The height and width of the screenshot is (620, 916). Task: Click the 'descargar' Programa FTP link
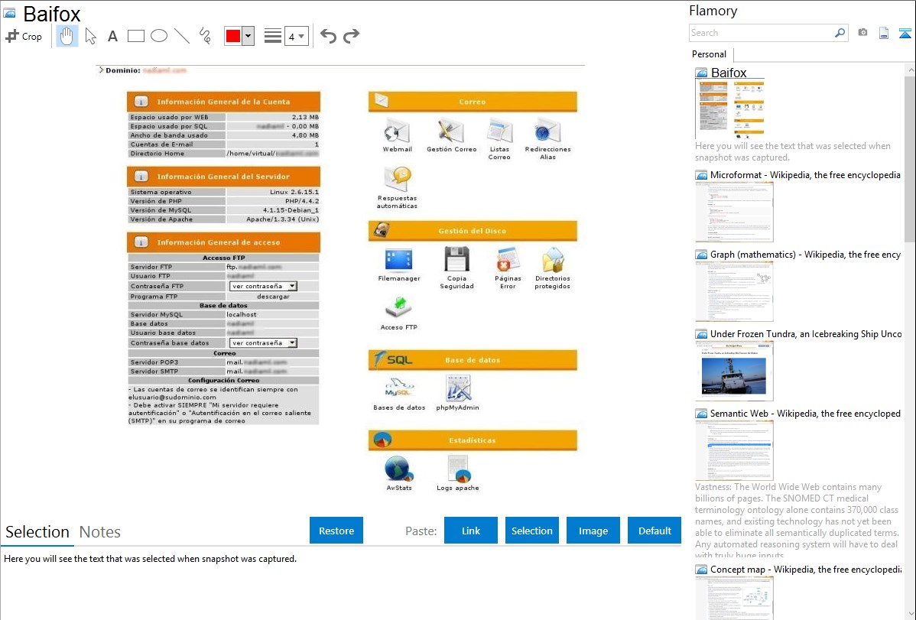point(274,297)
